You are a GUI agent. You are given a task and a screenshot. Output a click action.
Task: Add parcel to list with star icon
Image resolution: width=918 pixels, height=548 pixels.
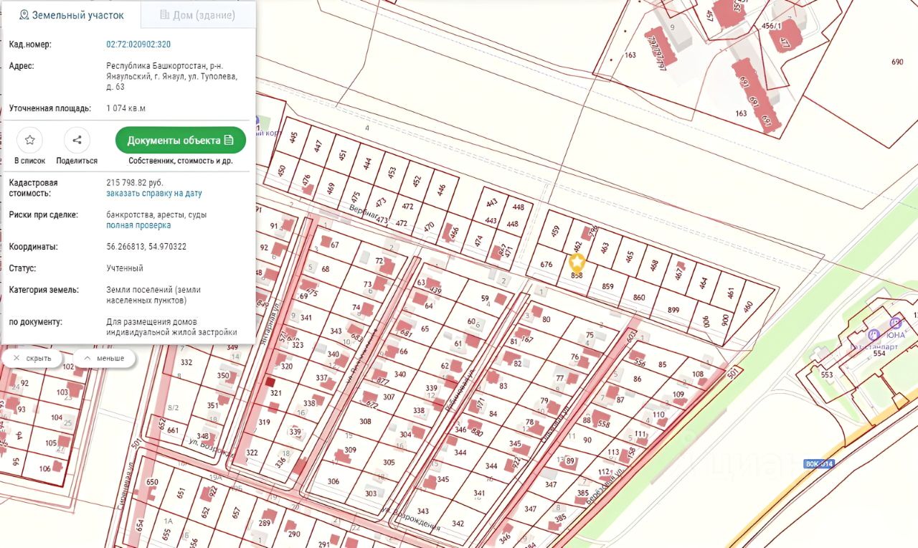29,141
